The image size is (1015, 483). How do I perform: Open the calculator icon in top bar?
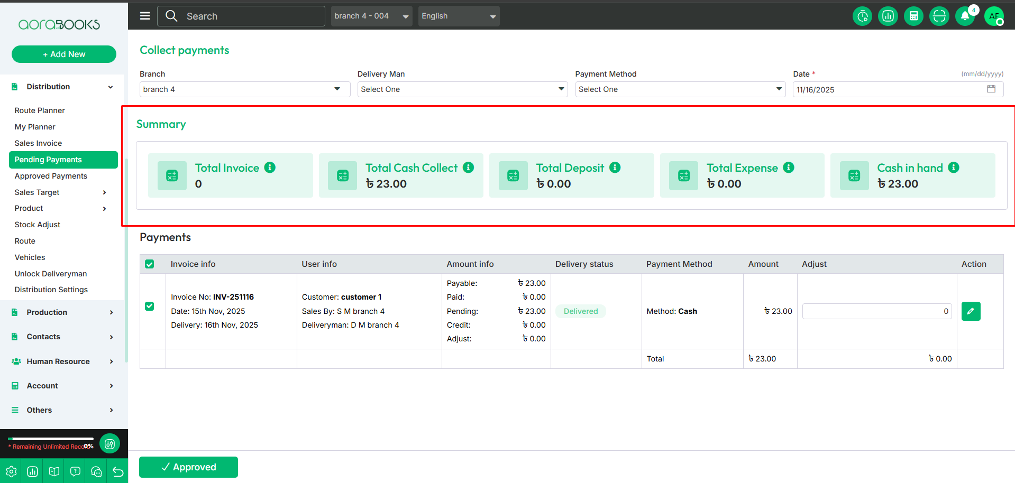click(913, 16)
